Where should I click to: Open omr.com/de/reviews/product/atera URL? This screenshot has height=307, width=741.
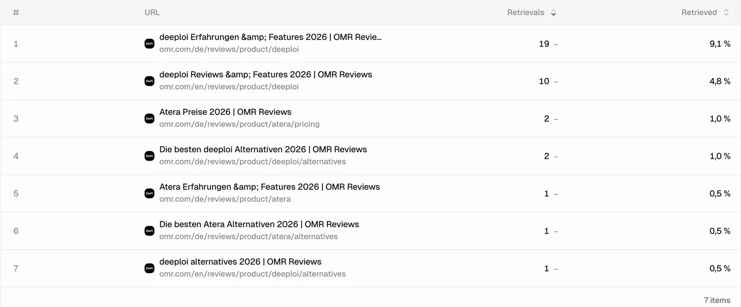pyautogui.click(x=225, y=199)
